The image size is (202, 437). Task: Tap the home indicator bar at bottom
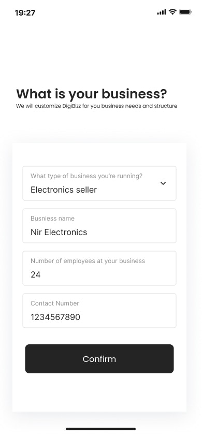point(101,429)
